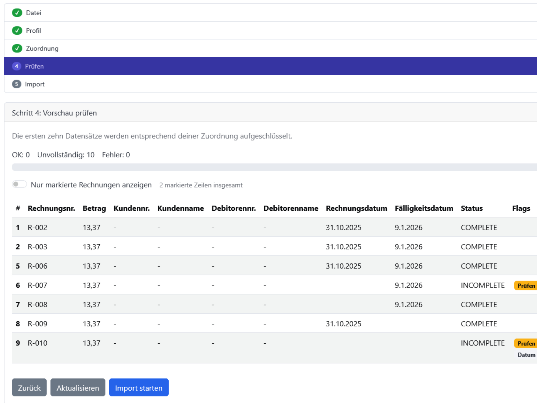This screenshot has height=403, width=537.
Task: Select invoice number R-009
Action: point(38,324)
